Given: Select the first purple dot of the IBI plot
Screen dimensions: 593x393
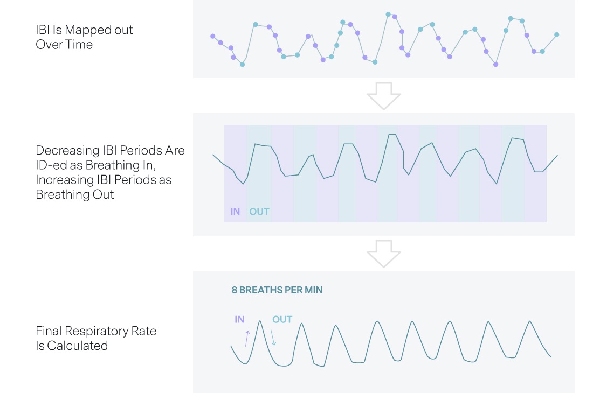Looking at the screenshot, I should 212,36.
